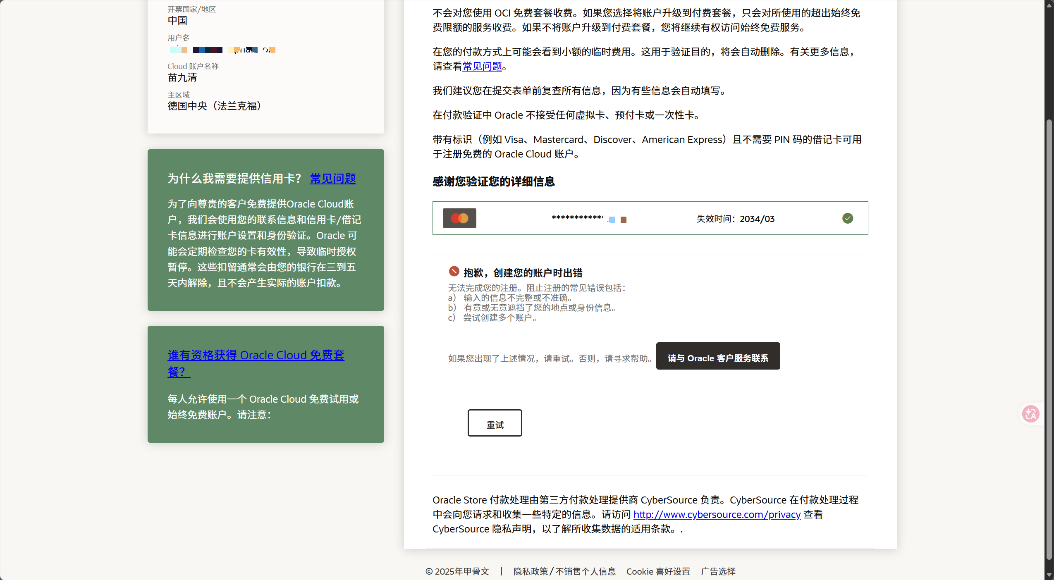The width and height of the screenshot is (1054, 580).
Task: Click the vertical page scrollbar thumb
Action: [x=1049, y=339]
